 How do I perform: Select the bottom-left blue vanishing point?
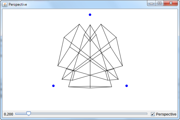53,86
